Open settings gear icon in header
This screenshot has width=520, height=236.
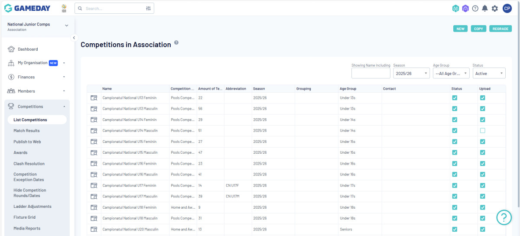point(495,9)
